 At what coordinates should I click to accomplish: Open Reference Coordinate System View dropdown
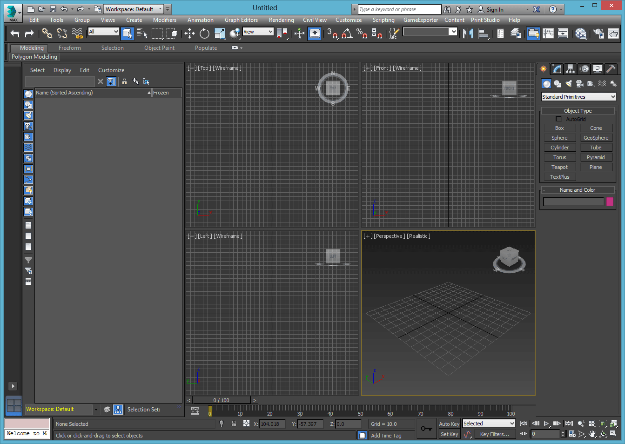pos(258,32)
